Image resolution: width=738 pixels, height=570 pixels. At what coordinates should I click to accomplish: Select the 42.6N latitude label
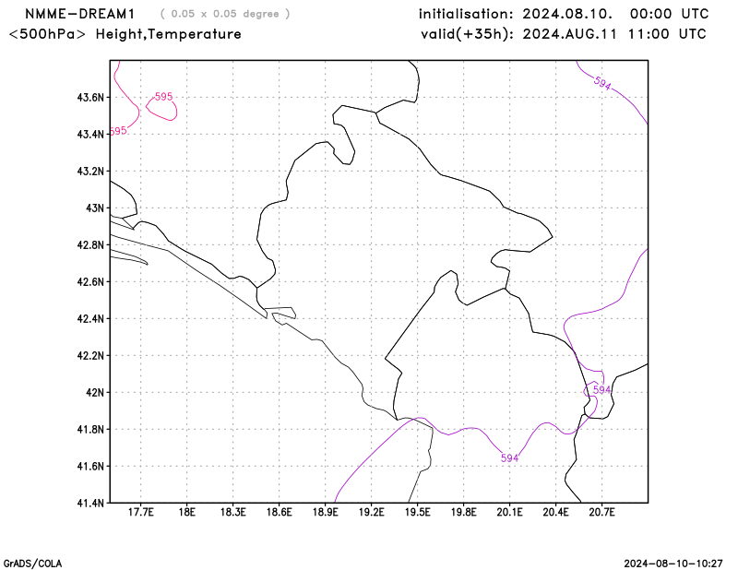point(90,281)
